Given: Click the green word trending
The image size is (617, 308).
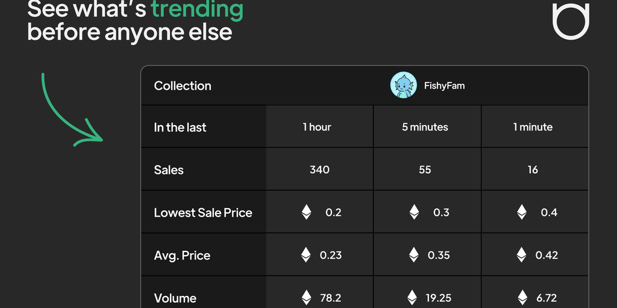Looking at the screenshot, I should click(197, 10).
